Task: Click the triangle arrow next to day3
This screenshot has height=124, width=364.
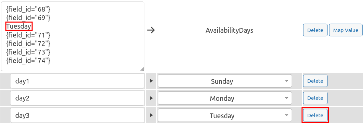Action: (x=151, y=115)
